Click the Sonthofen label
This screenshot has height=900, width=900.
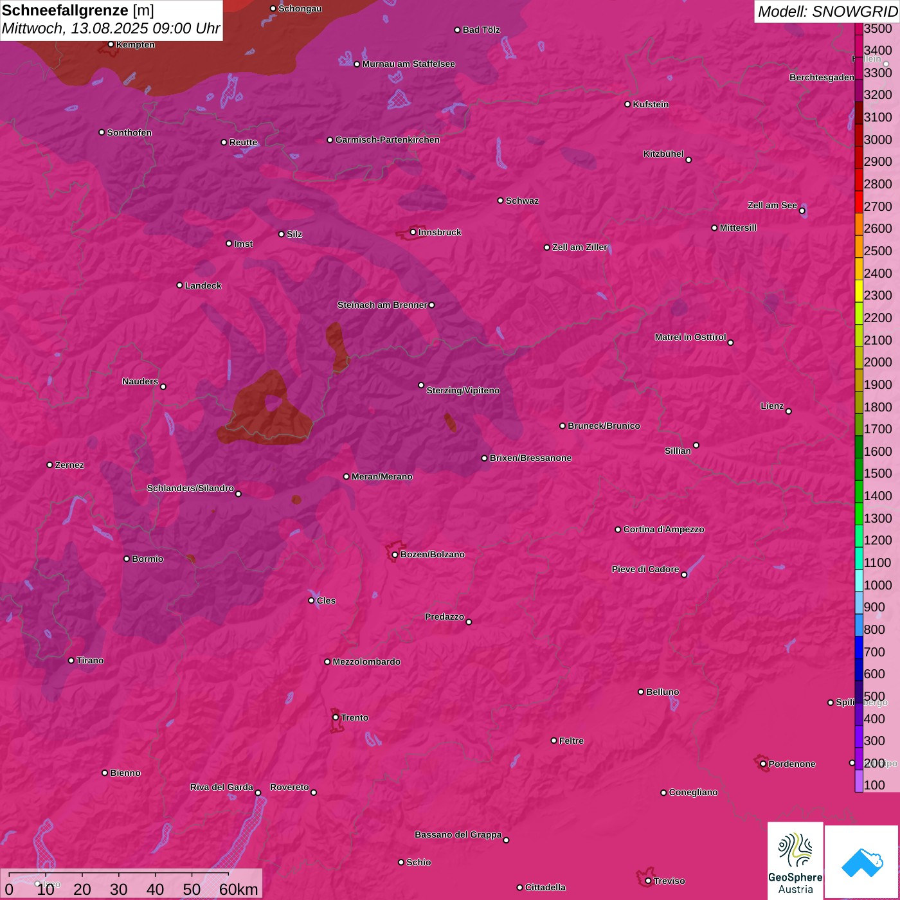click(129, 132)
